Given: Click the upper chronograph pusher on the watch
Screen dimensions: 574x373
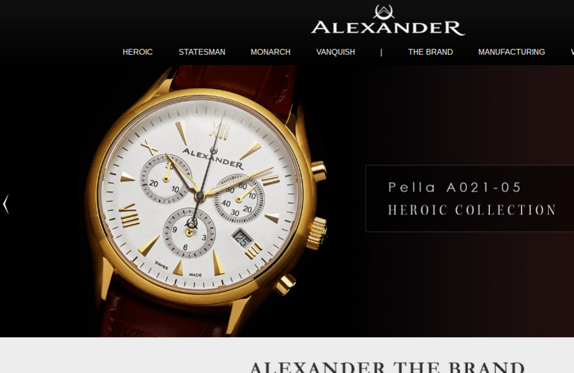Looking at the screenshot, I should [318, 171].
